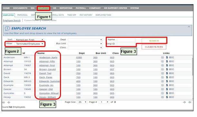Viewport: 197px width, 117px height.
Task: Open employee link Hosey, William
Action: pyautogui.click(x=47, y=97)
